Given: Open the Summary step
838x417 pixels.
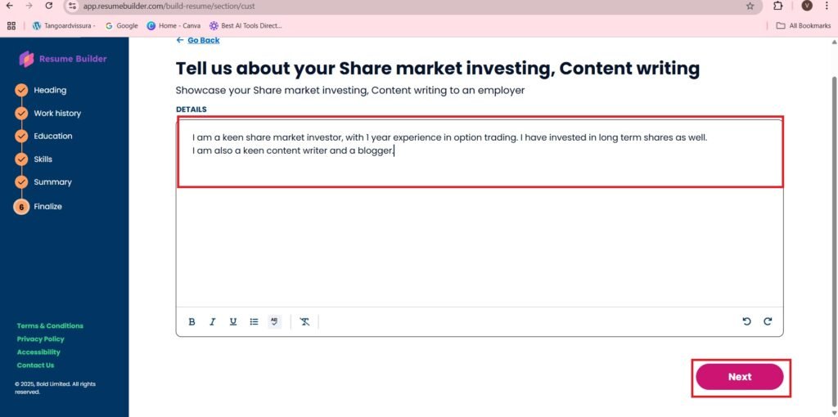Looking at the screenshot, I should coord(52,182).
